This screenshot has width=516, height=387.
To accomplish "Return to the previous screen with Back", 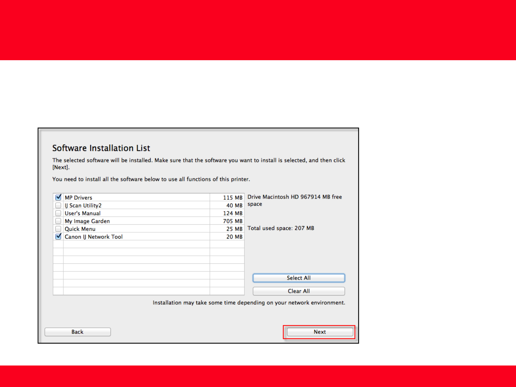I will (x=77, y=332).
